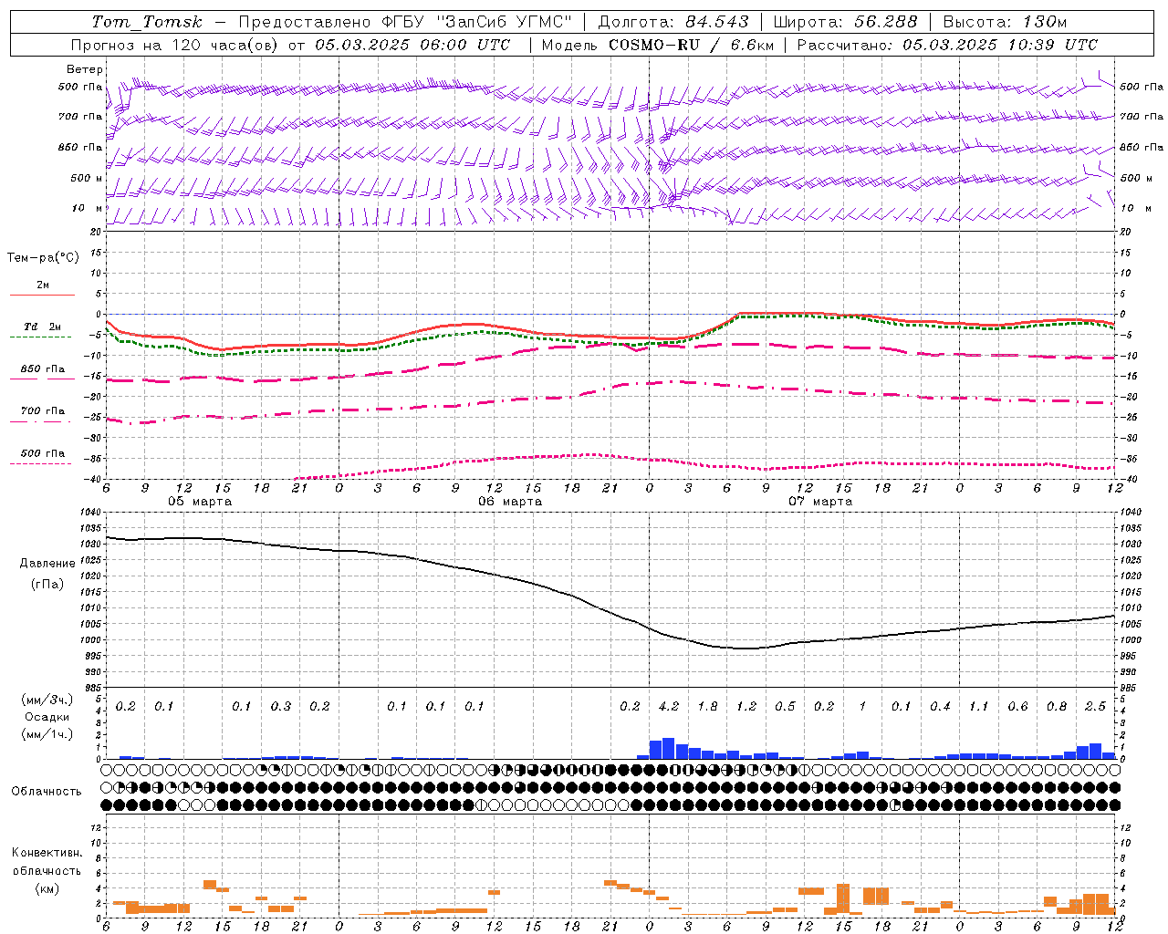Click the tallest blue hourly precipitation bar
This screenshot has height=934, width=1168.
668,749
